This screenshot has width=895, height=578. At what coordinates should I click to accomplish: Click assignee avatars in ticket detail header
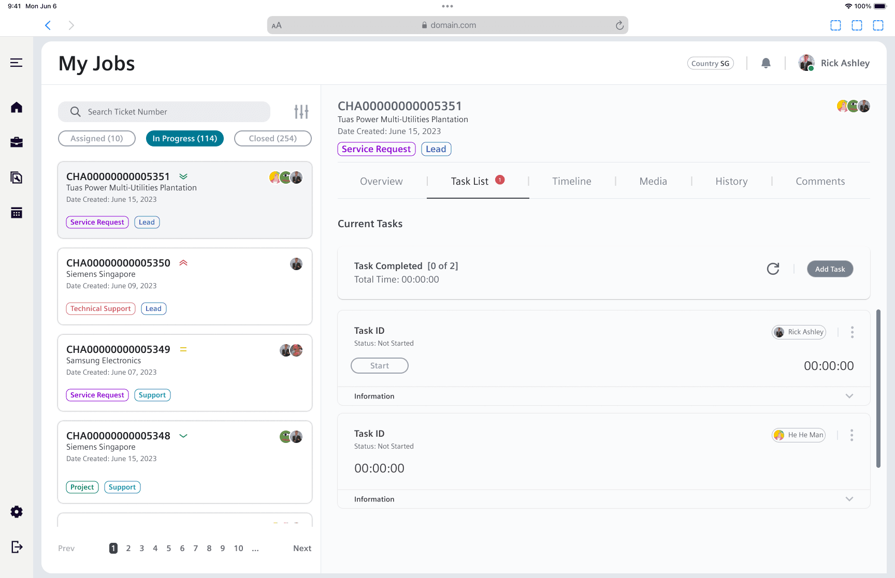tap(854, 106)
